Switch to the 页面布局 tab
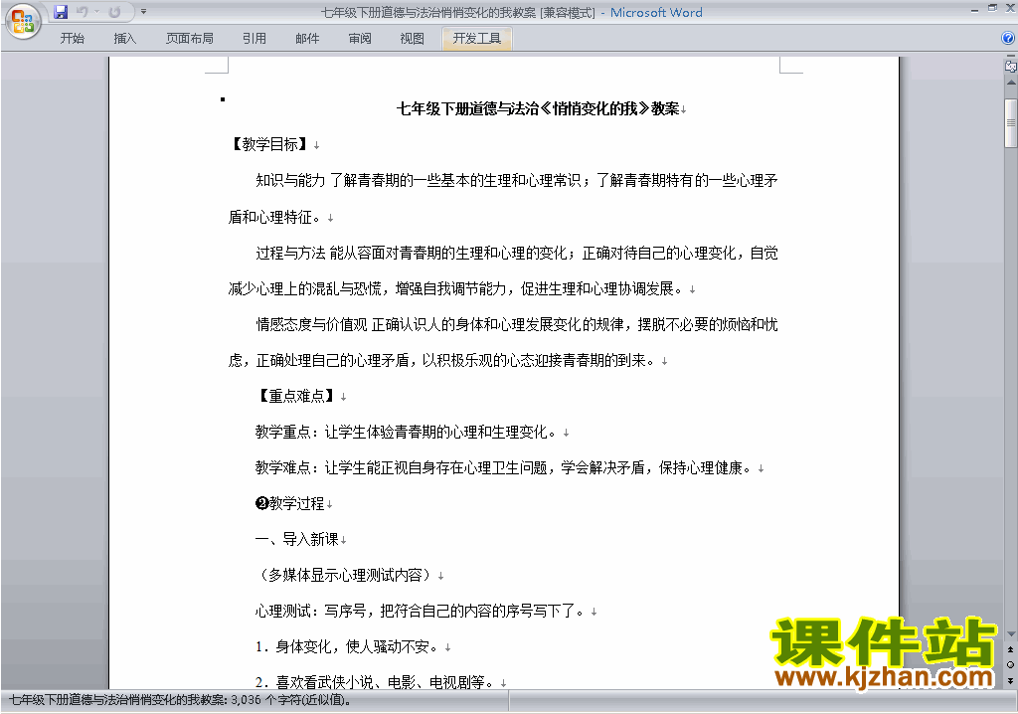Image resolution: width=1018 pixels, height=714 pixels. point(190,39)
